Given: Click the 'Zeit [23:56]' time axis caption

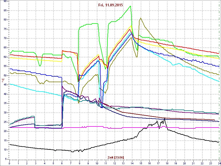Looking at the screenshot, I should point(116,157).
